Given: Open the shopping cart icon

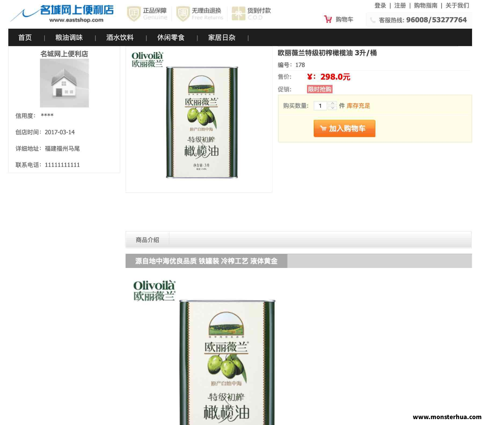Looking at the screenshot, I should 328,19.
